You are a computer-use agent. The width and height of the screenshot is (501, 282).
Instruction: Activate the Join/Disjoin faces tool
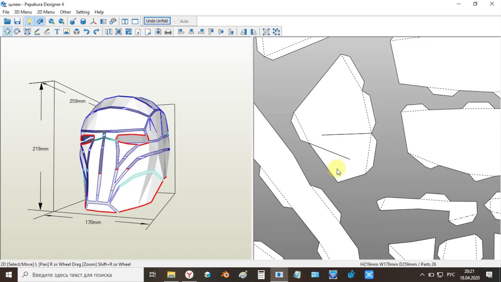pyautogui.click(x=27, y=32)
